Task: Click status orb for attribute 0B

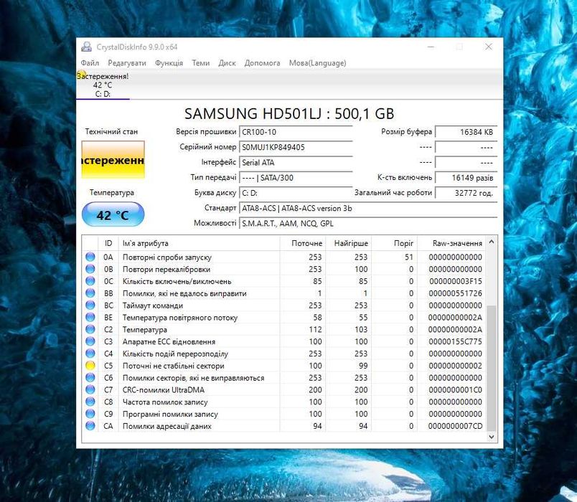Action: (90, 269)
